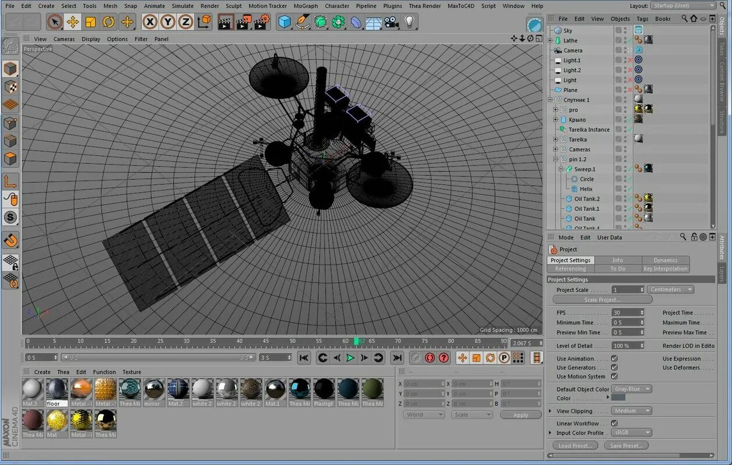Screen dimensions: 732x465
Task: Add a Light object from toolbar
Action: [410, 22]
